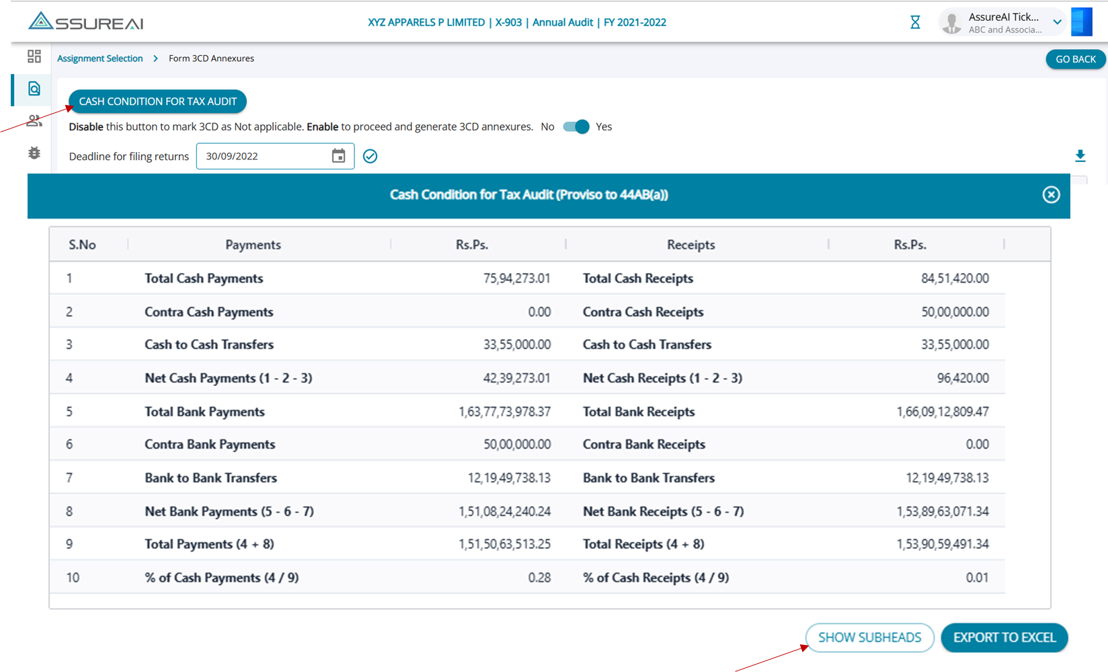The image size is (1108, 672).
Task: Select the document search sidebar icon
Action: pyautogui.click(x=34, y=89)
